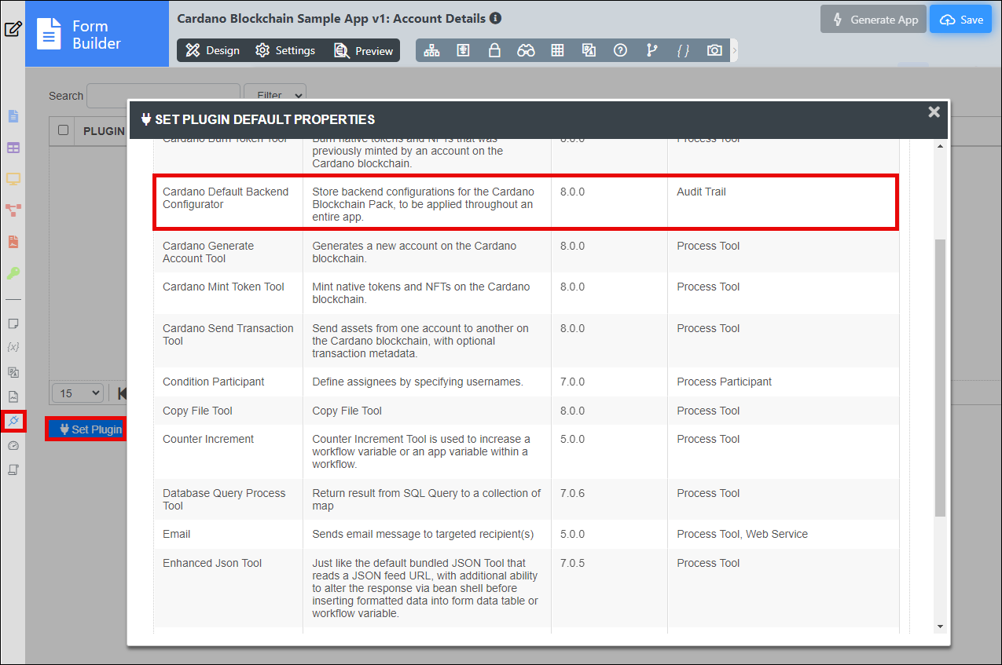Click the curly braces JSON icon

(683, 50)
